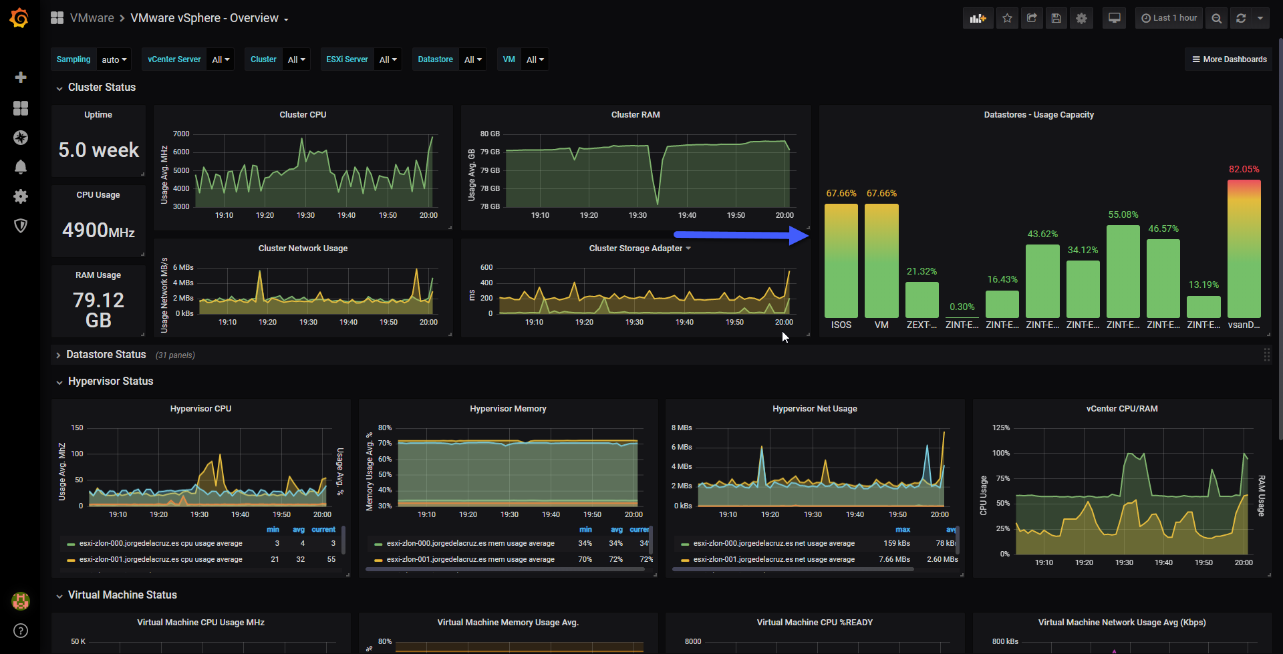Open the Share dashboard icon
The width and height of the screenshot is (1283, 654).
pyautogui.click(x=1032, y=18)
